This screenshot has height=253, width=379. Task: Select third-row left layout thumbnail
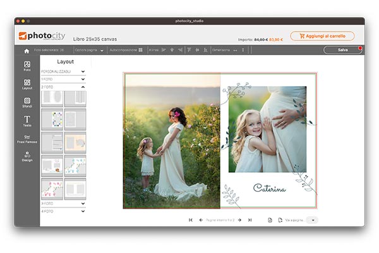52,142
